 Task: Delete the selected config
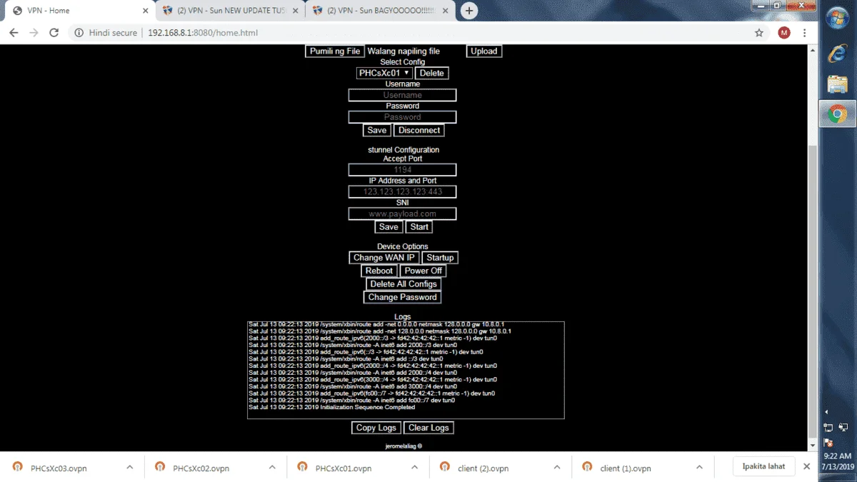[x=431, y=73]
